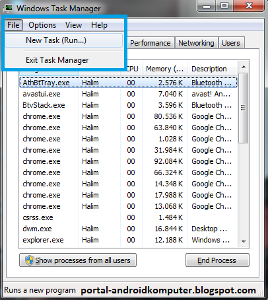Select chrome.exe using 80.536 K memory
The width and height of the screenshot is (268, 300).
click(128, 116)
